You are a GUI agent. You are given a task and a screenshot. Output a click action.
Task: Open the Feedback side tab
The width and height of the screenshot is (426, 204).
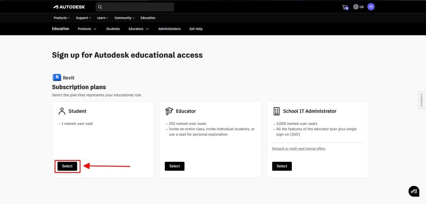tap(421, 100)
